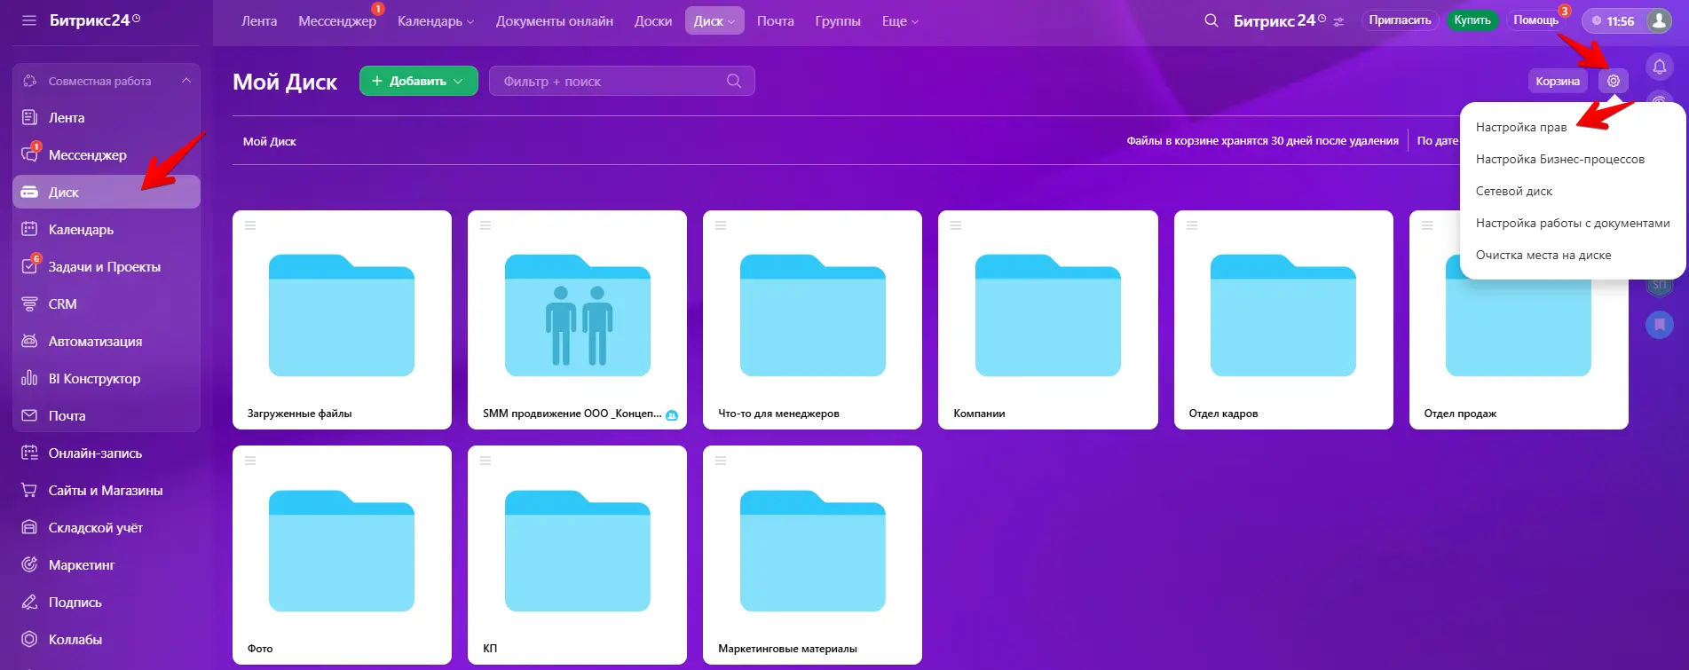Image resolution: width=1689 pixels, height=670 pixels.
Task: Click the search magnifier in top bar
Action: (x=1211, y=20)
